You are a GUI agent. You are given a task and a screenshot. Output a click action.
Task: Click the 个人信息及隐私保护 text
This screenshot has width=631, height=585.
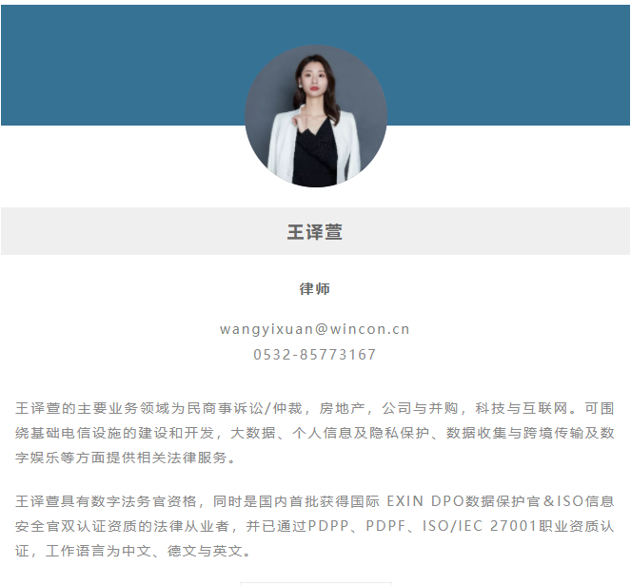point(361,433)
